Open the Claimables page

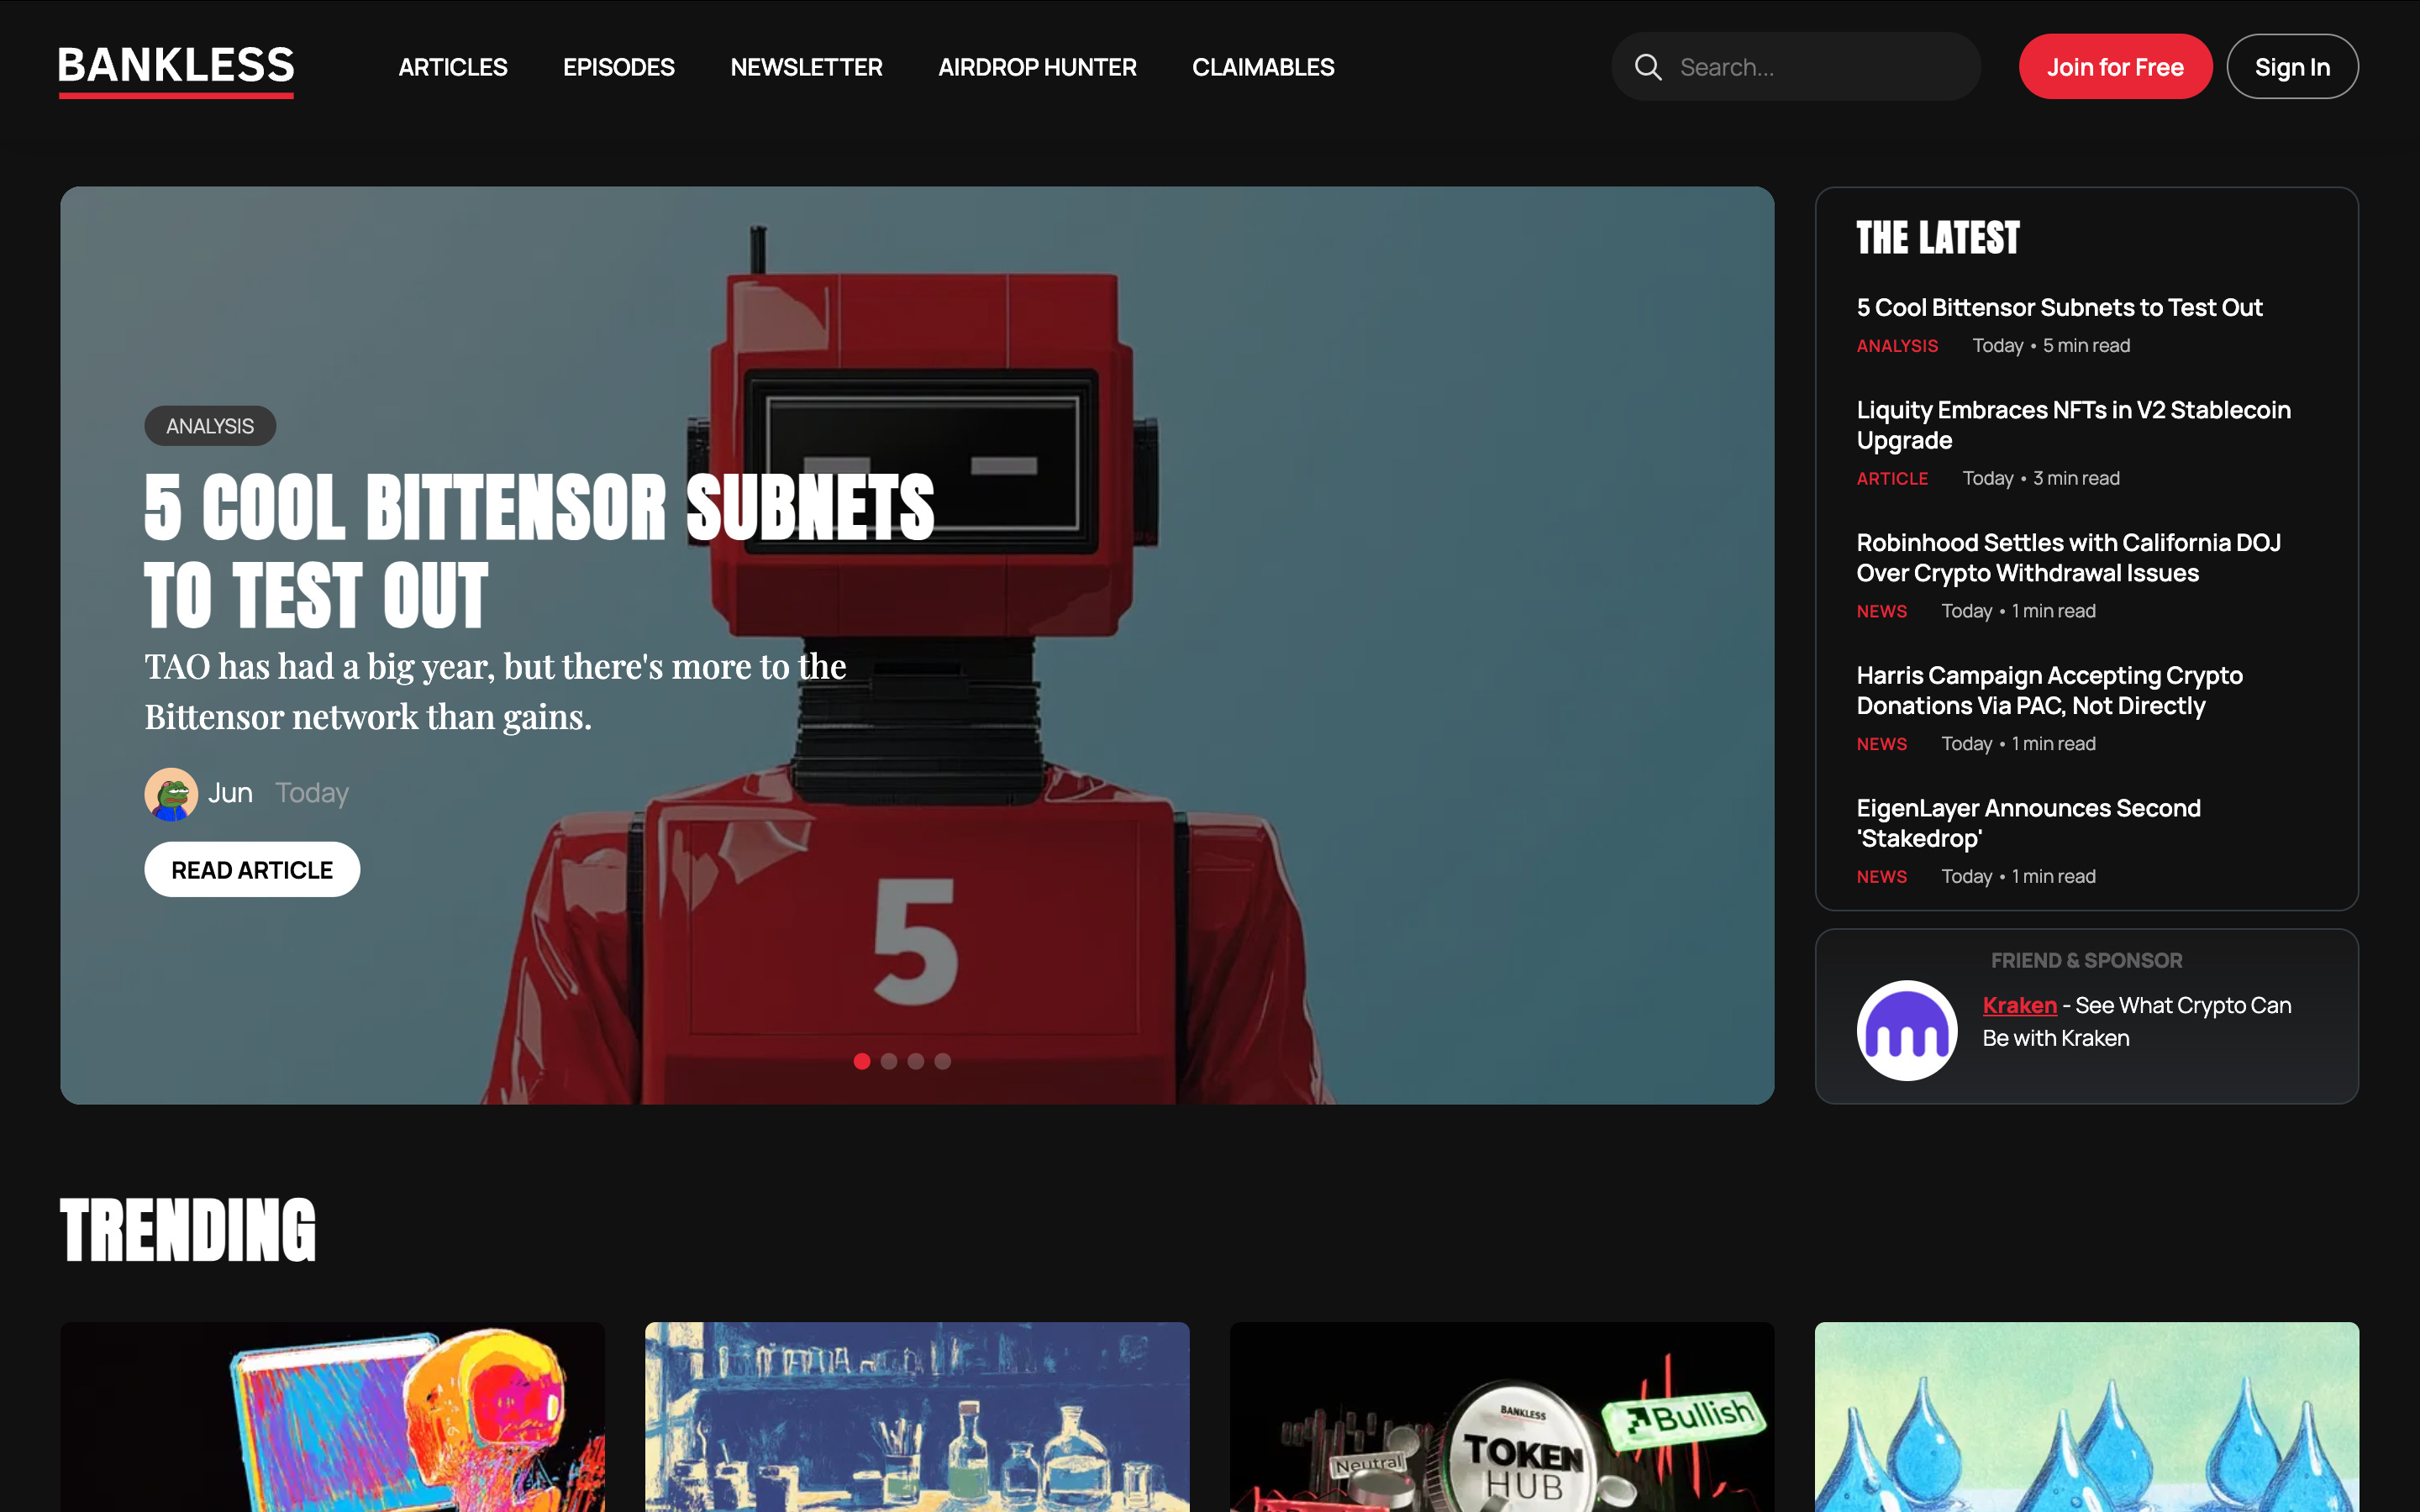point(1263,67)
